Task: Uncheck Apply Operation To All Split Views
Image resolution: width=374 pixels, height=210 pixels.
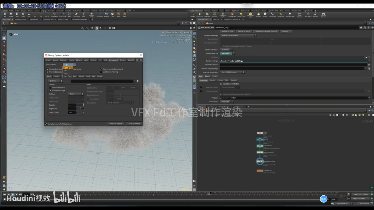Action: tap(46, 124)
